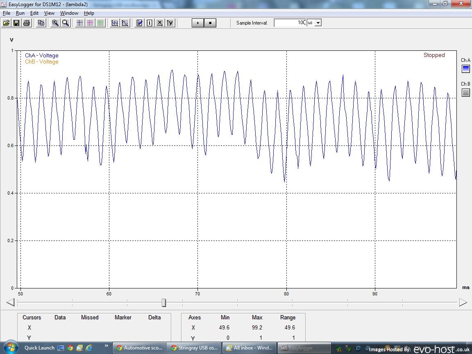This screenshot has width=472, height=354.
Task: Click the X axis settings icon
Action: click(160, 23)
